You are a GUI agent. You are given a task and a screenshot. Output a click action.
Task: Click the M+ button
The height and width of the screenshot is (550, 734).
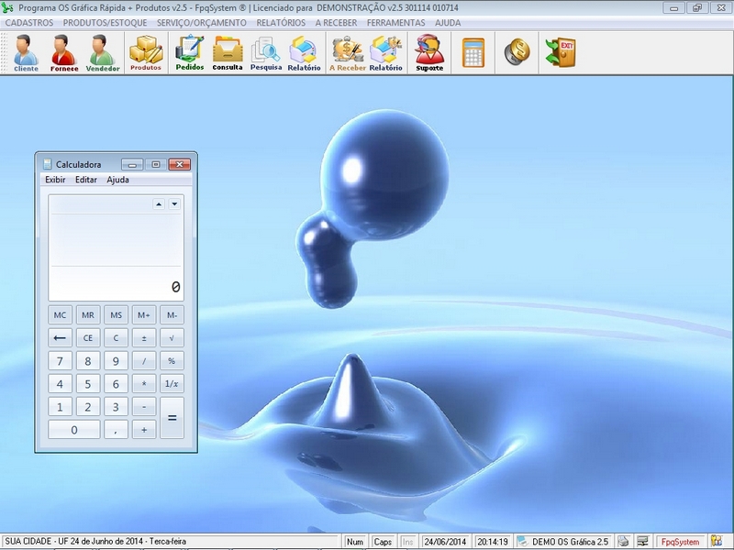(144, 314)
